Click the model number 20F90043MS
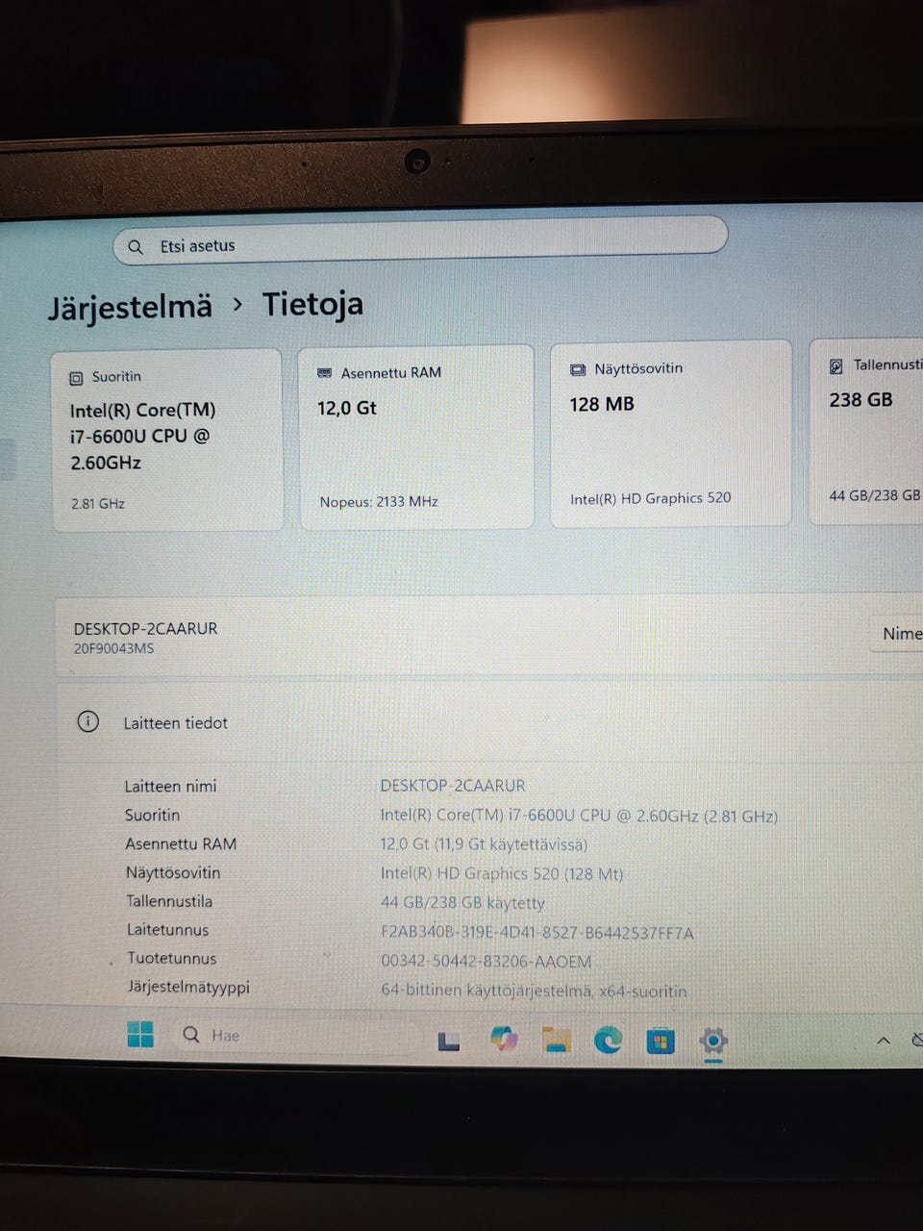 point(113,648)
